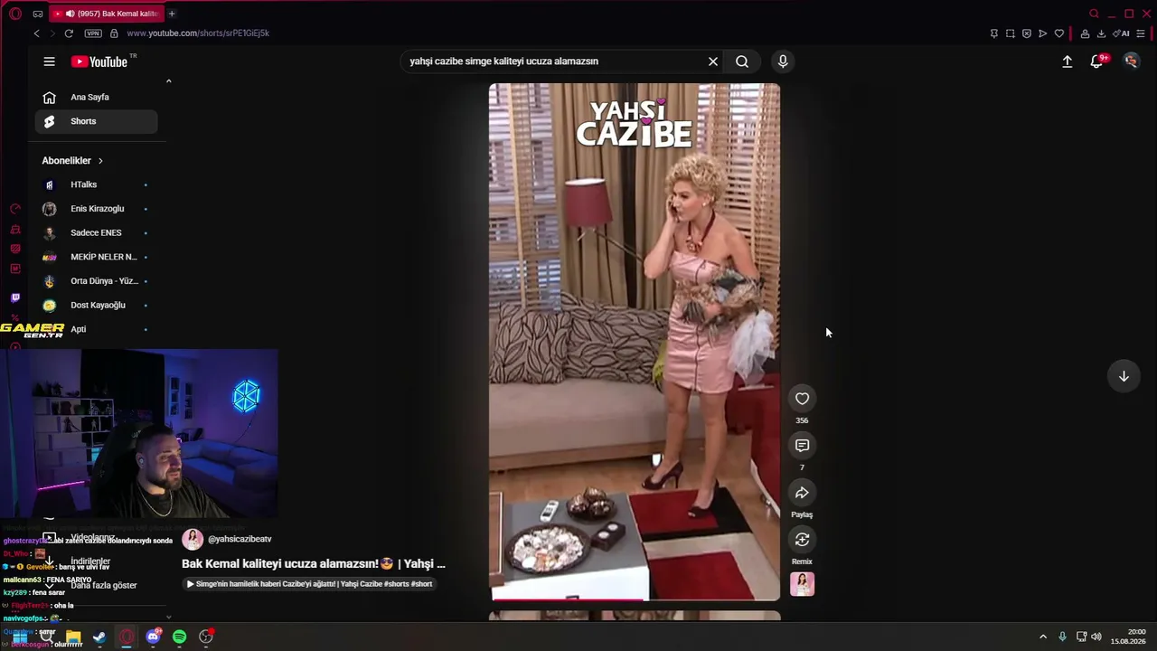Screen dimensions: 1157x651
Task: Open OBS Studio from the taskbar
Action: click(206, 637)
